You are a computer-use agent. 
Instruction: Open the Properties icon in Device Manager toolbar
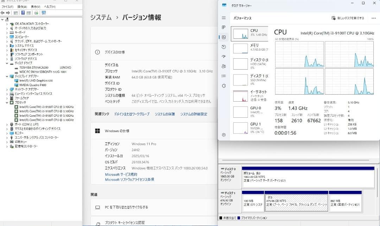16,13
